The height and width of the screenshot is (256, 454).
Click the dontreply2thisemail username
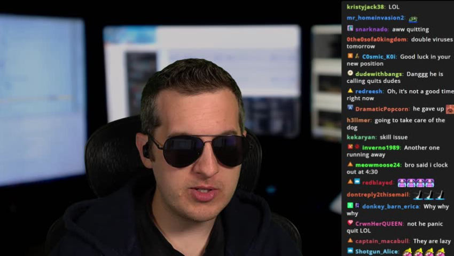[x=378, y=195]
